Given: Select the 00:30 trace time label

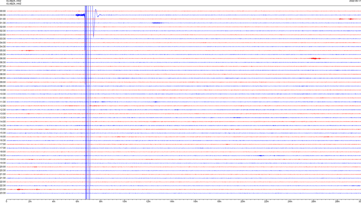Looking at the screenshot, I should click(x=3, y=15).
